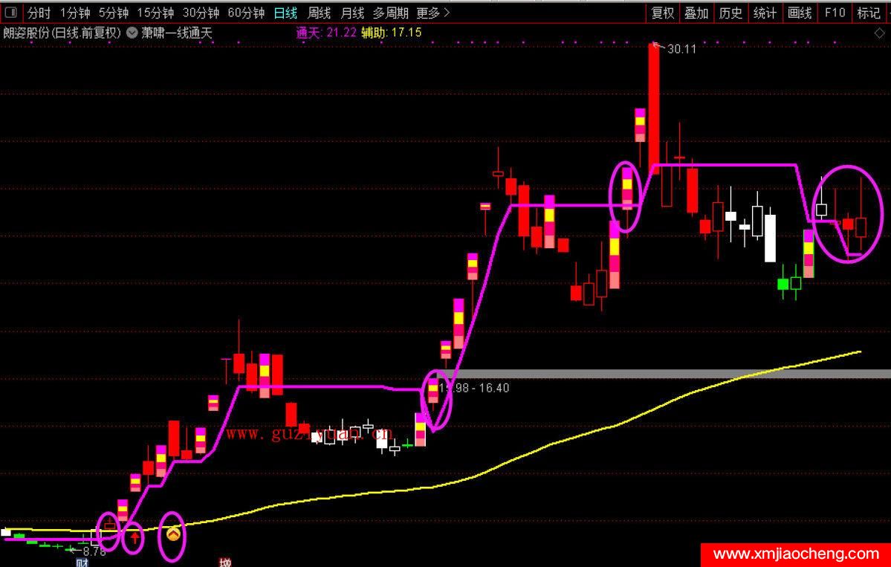Viewport: 891px width, 567px height.
Task: Click the 8.78 low price marker
Action: (94, 551)
